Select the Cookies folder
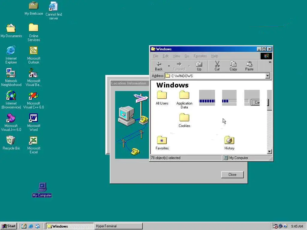The width and height of the screenshot is (307, 230). click(184, 120)
